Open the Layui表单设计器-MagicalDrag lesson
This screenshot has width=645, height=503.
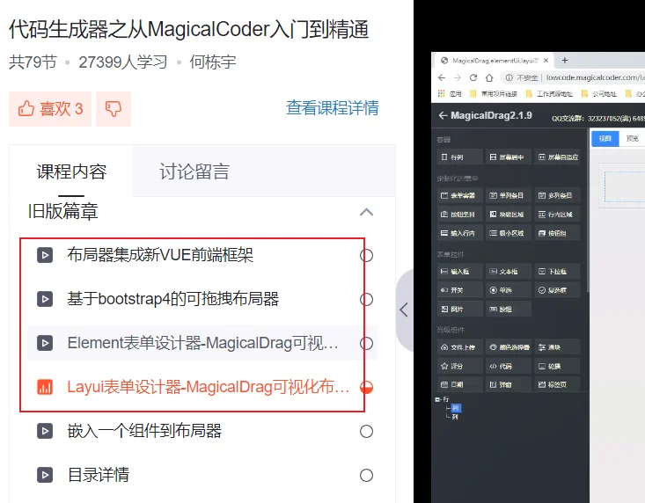(209, 387)
